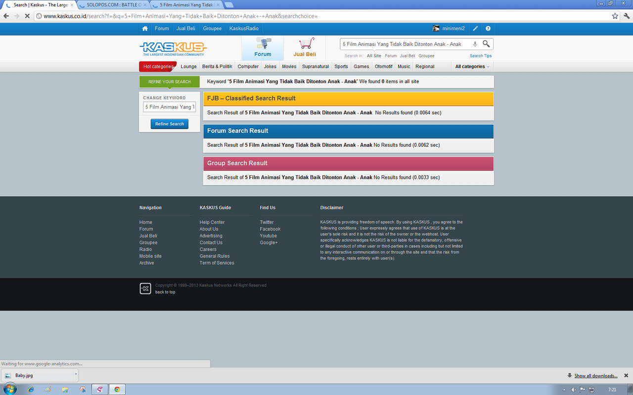Set Search in to All Site

[374, 56]
